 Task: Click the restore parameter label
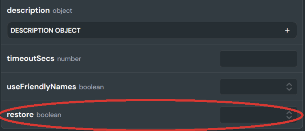(x=20, y=115)
